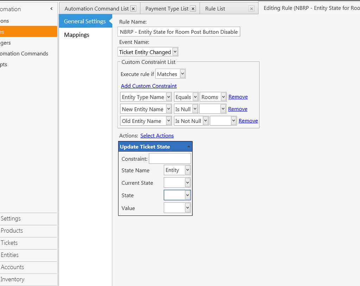Open the Entity Type Name constraint dropdown
The height and width of the screenshot is (286, 360).
(x=168, y=97)
